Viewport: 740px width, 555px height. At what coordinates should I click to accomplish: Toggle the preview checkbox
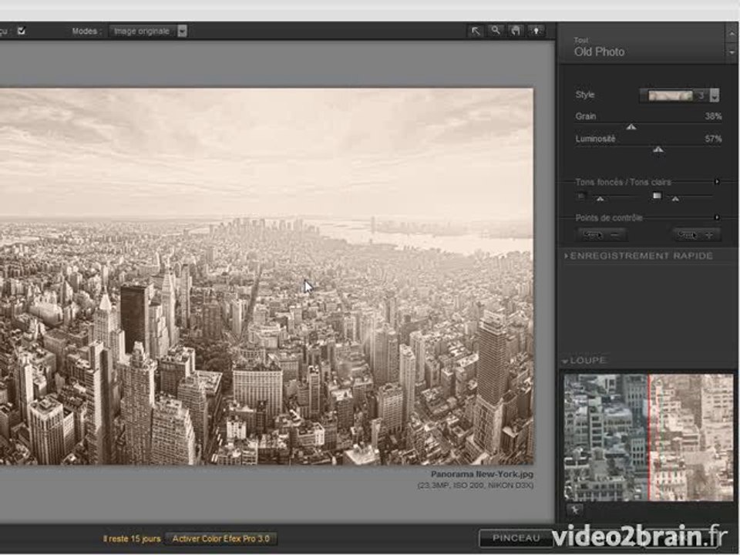coord(22,31)
